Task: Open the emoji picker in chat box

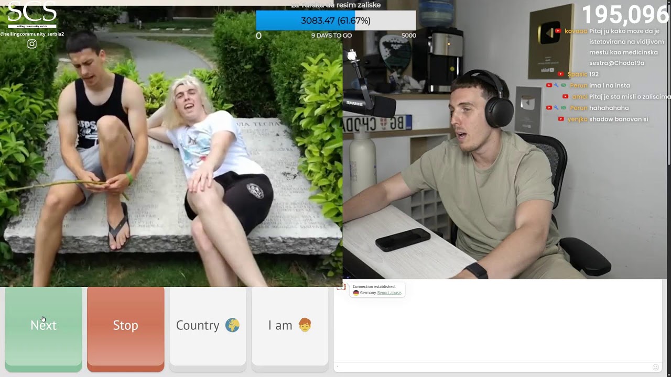Action: [x=656, y=367]
